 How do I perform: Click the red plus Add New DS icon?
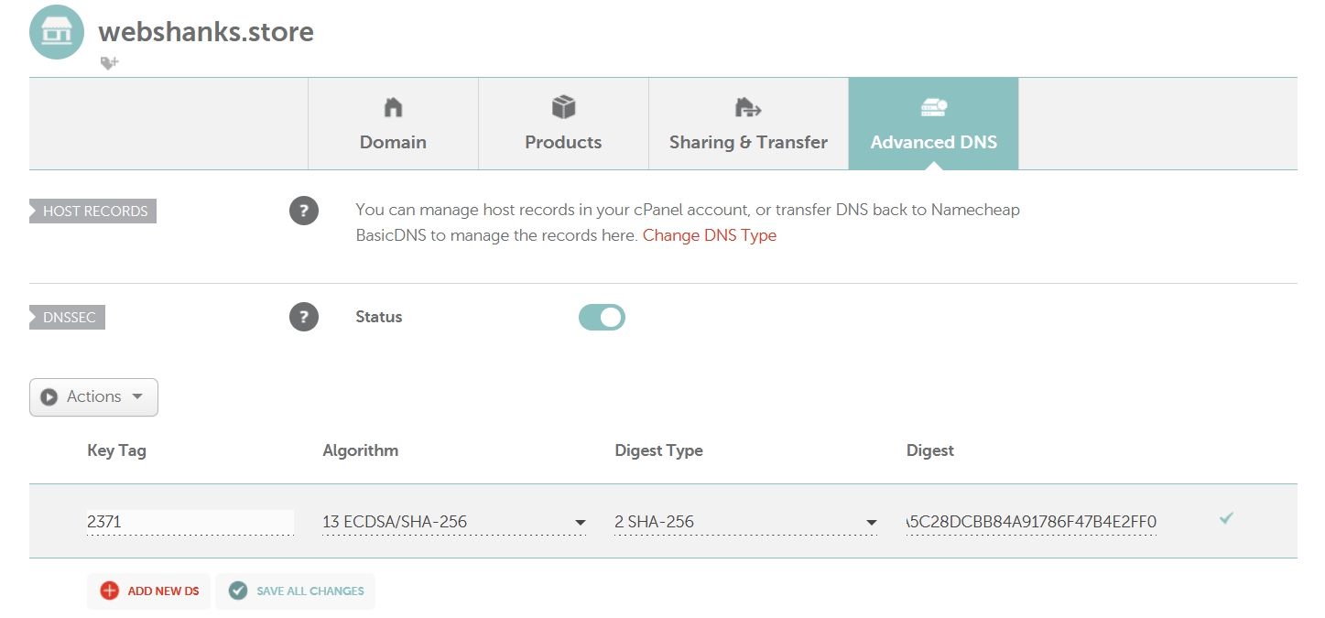point(110,591)
